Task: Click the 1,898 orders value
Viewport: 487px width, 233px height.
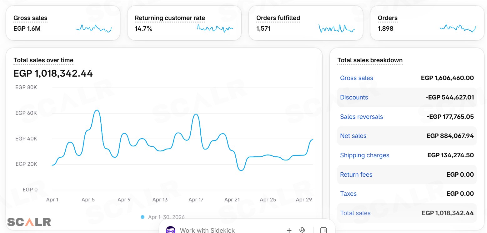Action: 385,29
